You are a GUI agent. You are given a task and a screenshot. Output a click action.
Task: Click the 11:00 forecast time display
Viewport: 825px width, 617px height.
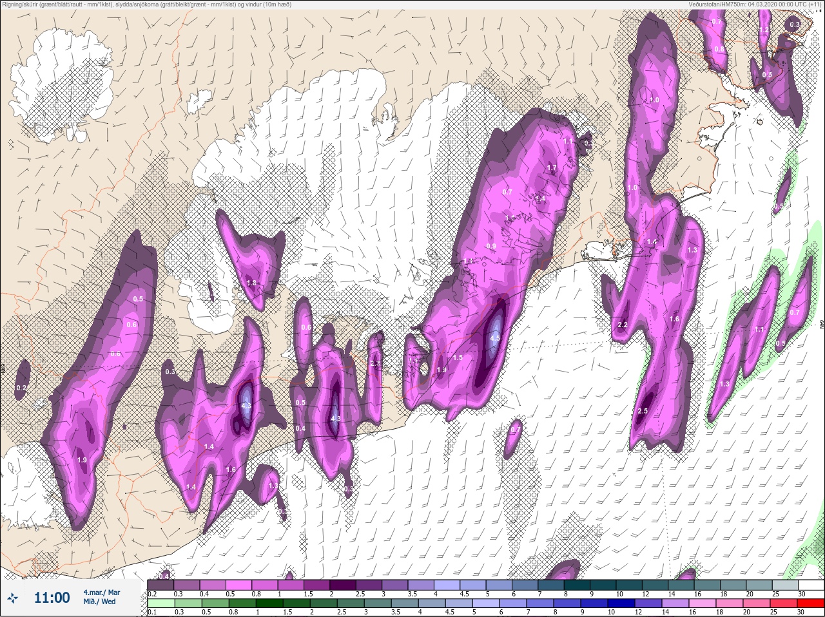[x=52, y=598]
